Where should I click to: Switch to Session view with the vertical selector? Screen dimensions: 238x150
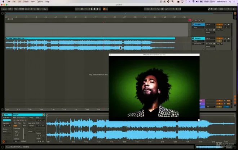coord(235,17)
